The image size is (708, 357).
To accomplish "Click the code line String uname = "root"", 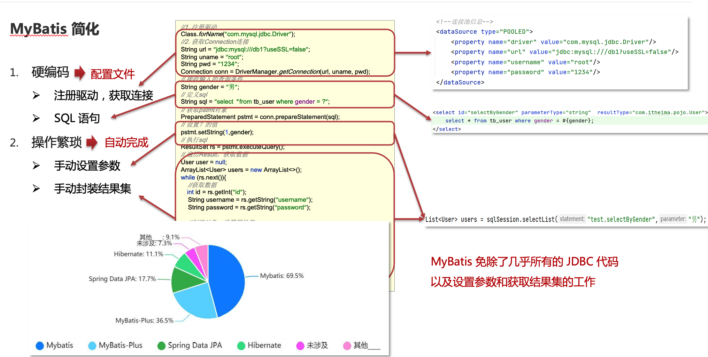I will point(212,57).
